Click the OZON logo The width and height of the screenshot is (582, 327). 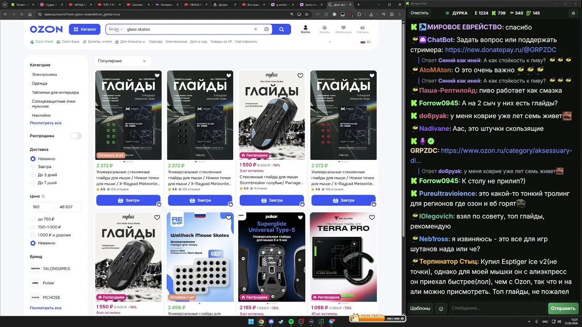point(46,30)
